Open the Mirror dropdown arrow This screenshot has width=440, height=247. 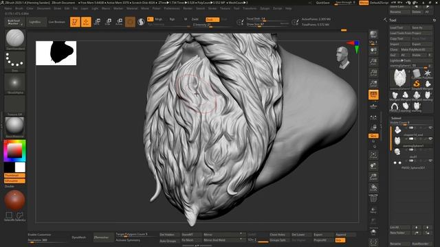[x=241, y=234]
